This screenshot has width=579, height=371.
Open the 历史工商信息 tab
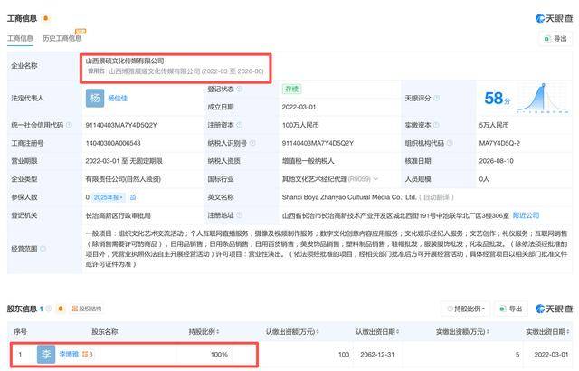pyautogui.click(x=62, y=38)
